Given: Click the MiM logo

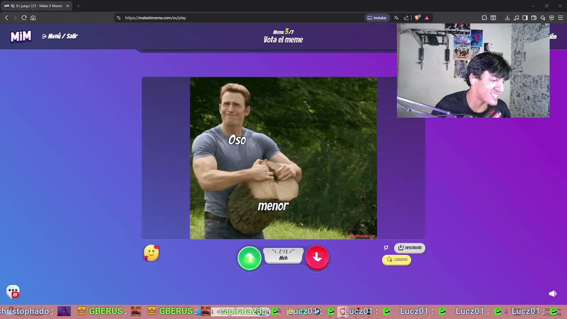Looking at the screenshot, I should (21, 36).
